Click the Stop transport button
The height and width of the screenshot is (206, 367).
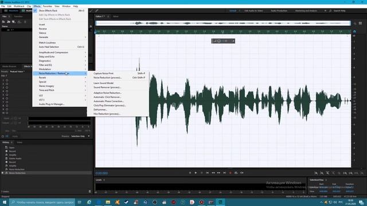click(x=190, y=173)
